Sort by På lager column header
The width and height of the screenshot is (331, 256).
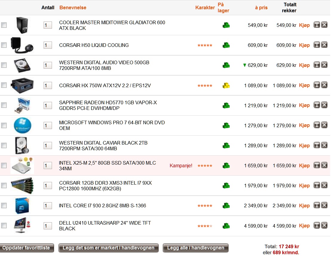[x=223, y=7]
